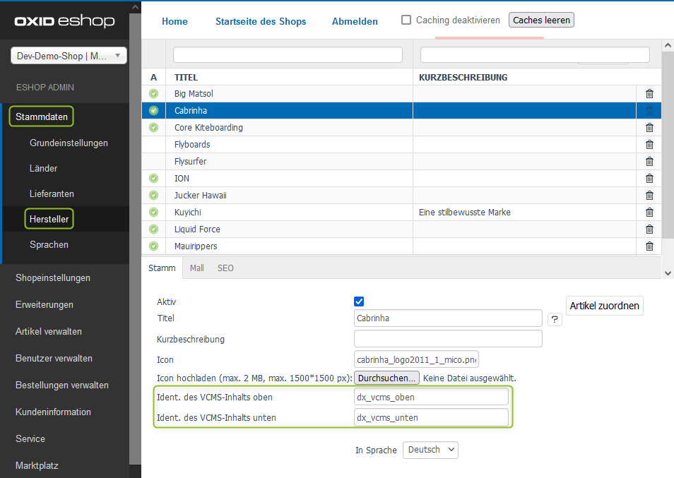Select the Stamm tab
This screenshot has height=478, width=674.
click(162, 268)
